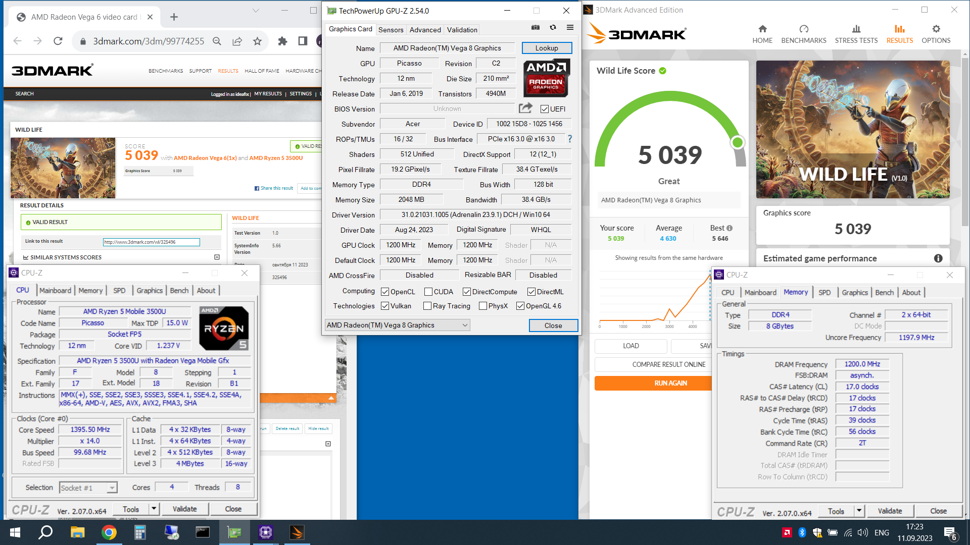This screenshot has height=545, width=970.
Task: Click the zoom magnifier icon in address bar
Action: 217,41
